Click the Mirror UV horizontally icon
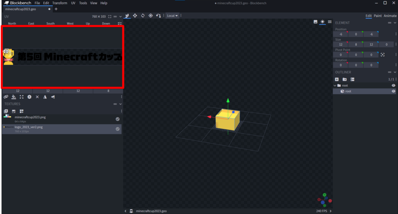 coord(45,97)
